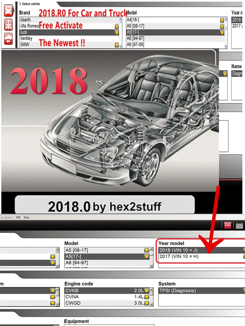Screen dimensions: 245x326
Task: Toggle the star on CVKB 2.0L row
Action: click(147, 290)
